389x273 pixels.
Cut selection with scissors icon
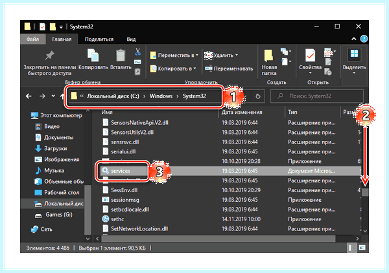point(137,52)
